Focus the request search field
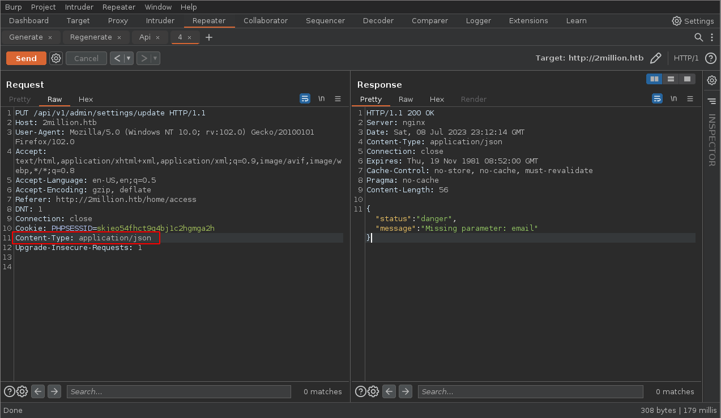721x418 pixels. (178, 391)
